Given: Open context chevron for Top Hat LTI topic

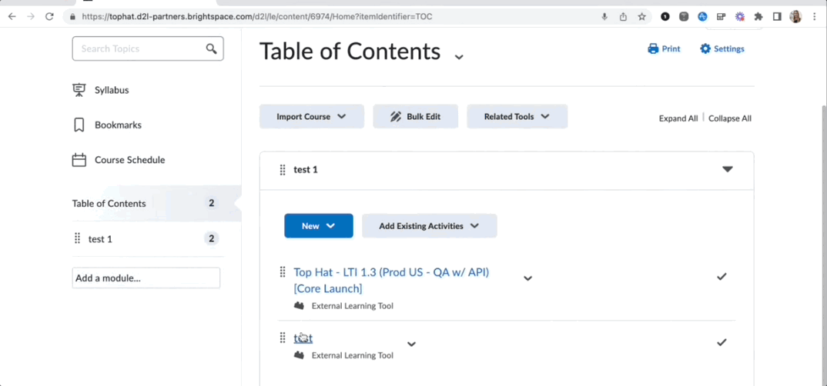Looking at the screenshot, I should 527,278.
